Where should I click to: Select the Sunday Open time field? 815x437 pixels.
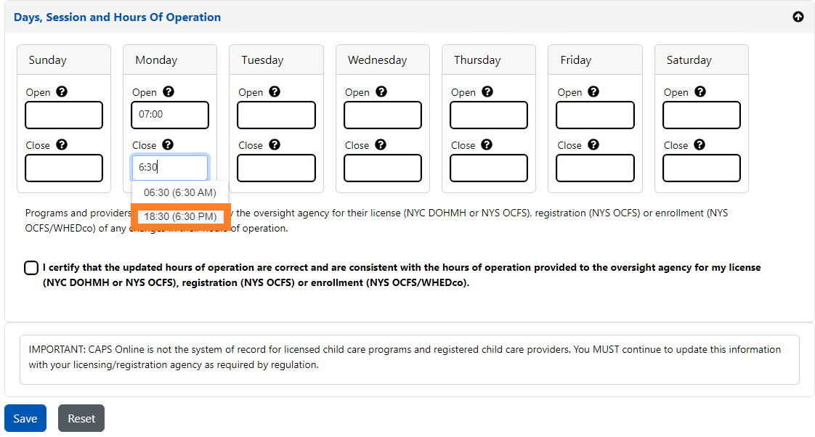(64, 115)
